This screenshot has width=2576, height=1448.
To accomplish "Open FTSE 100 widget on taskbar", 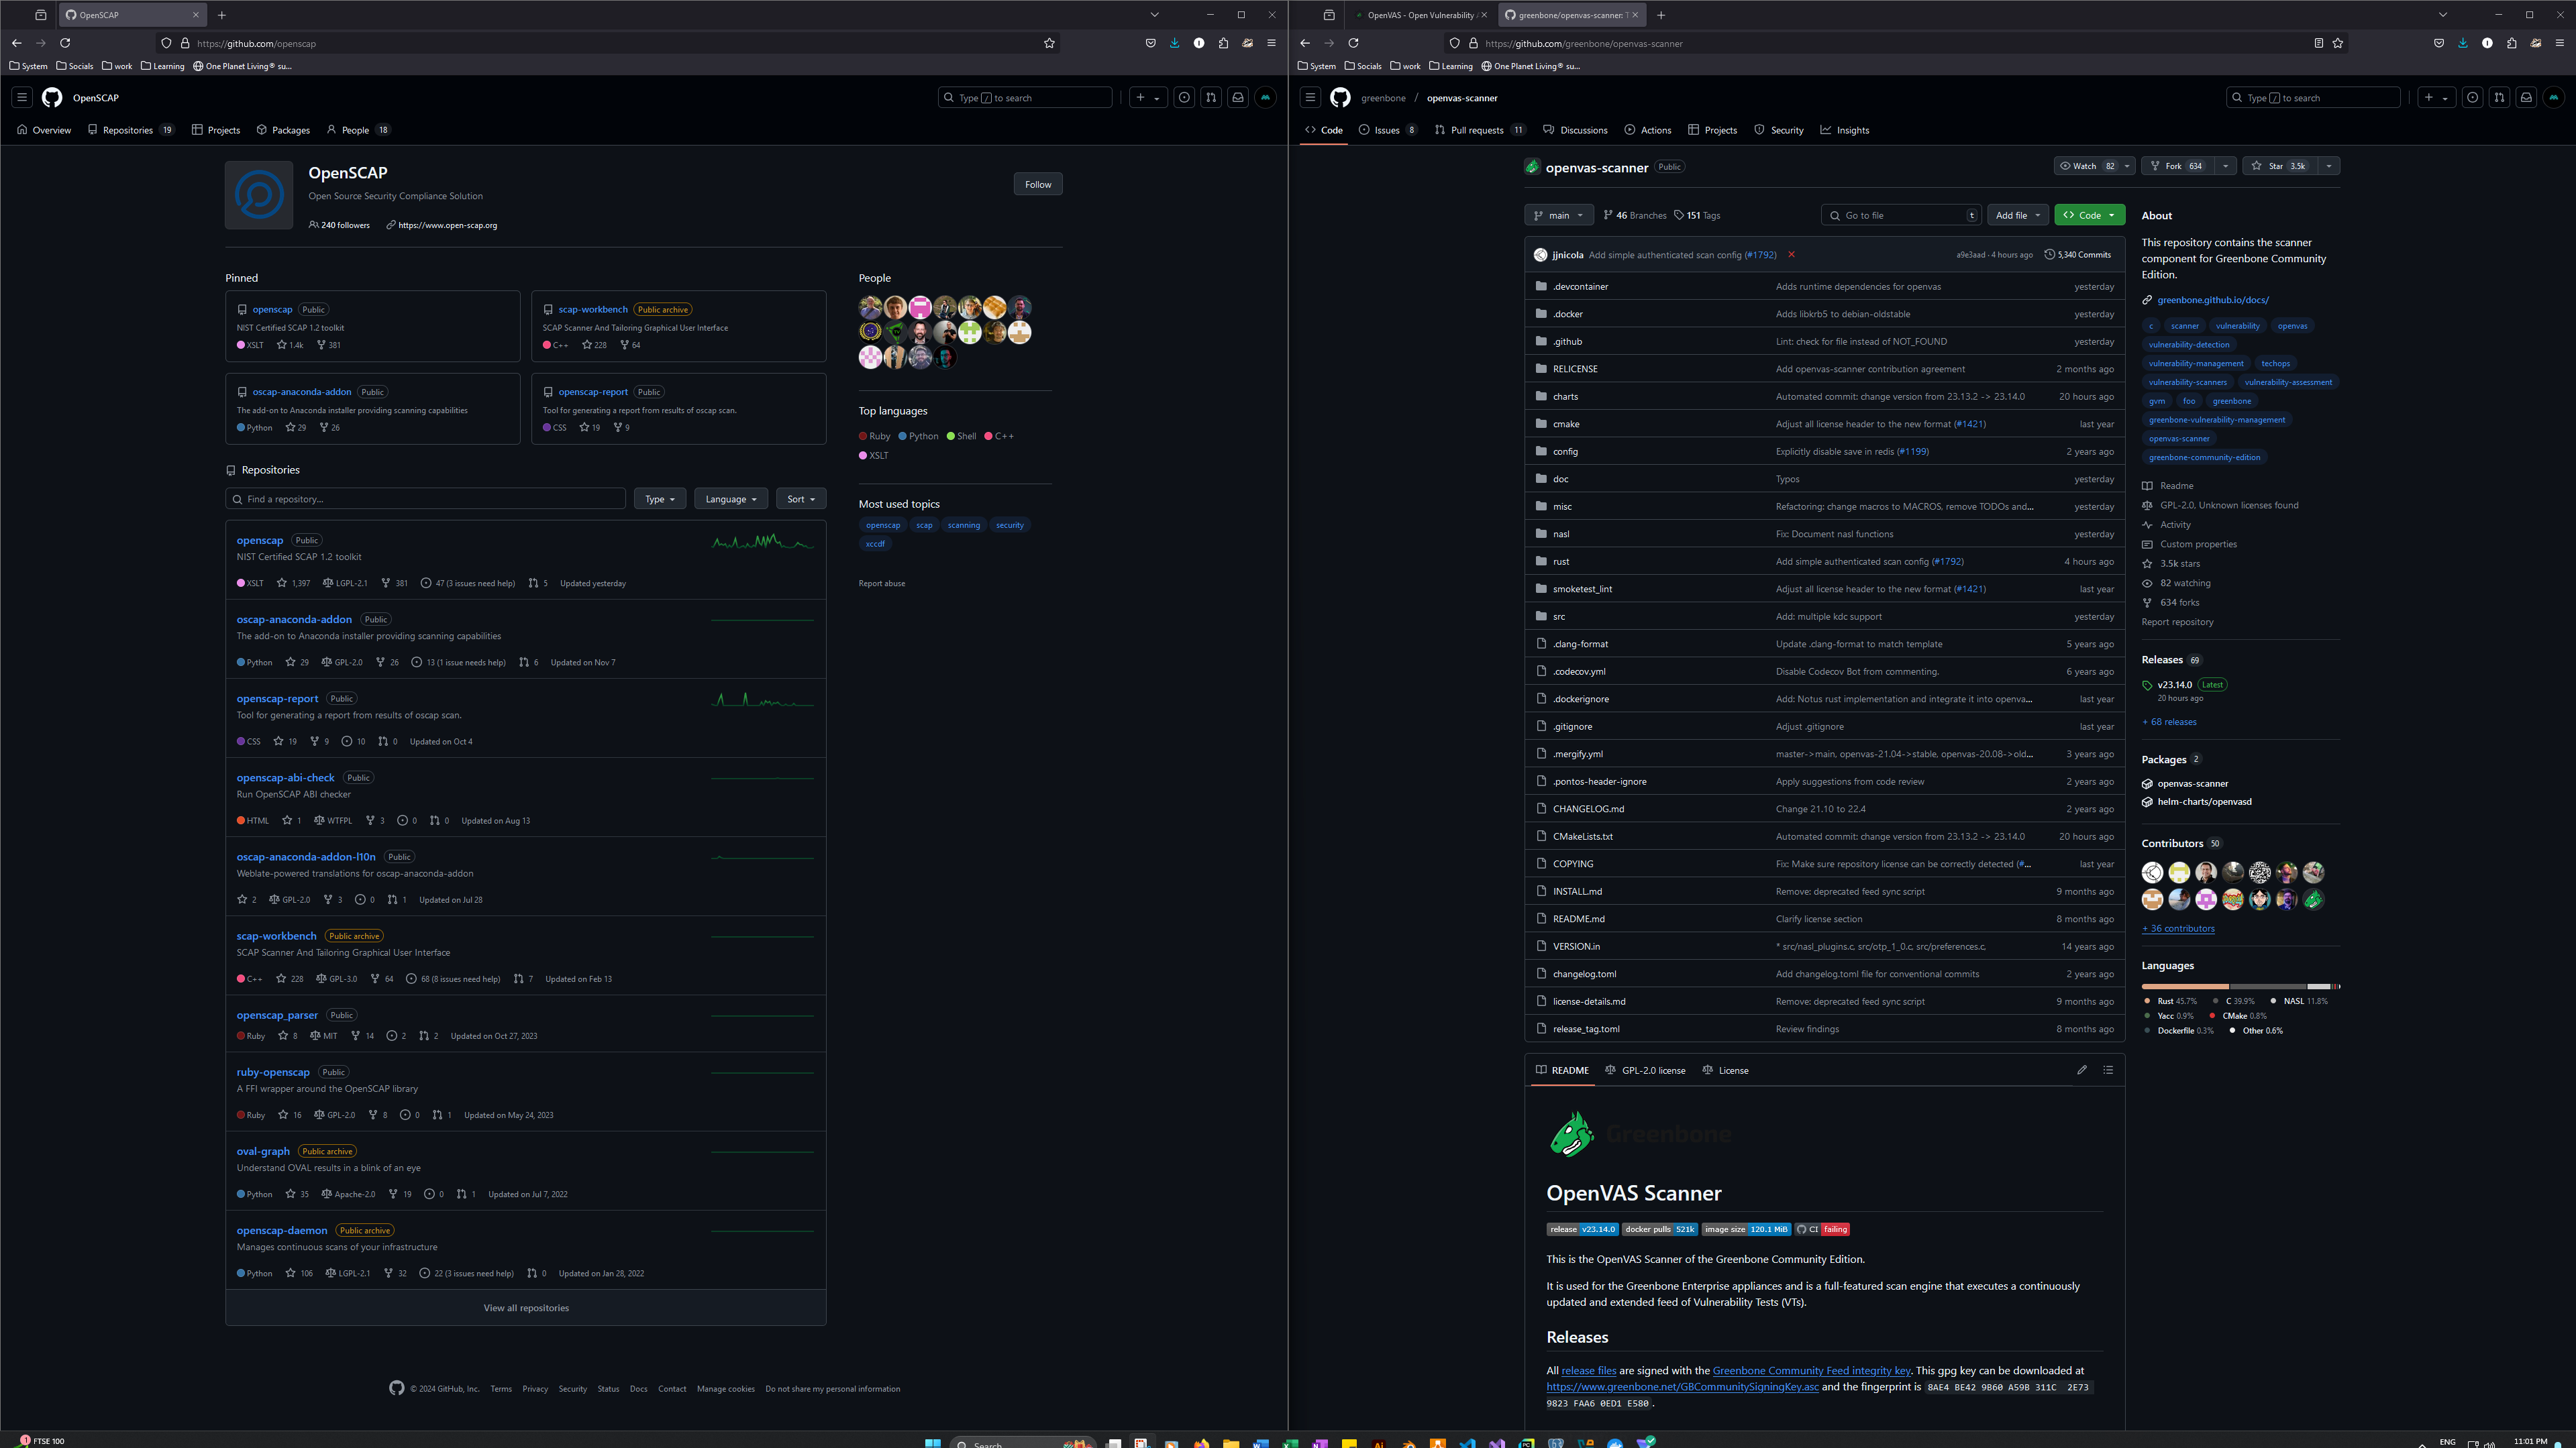I will point(41,1441).
